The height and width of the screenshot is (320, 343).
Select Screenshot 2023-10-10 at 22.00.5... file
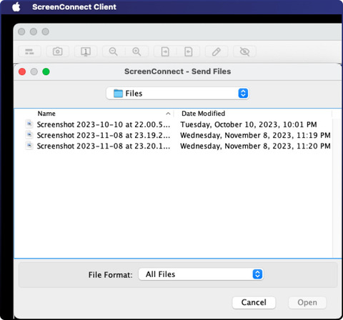coord(104,124)
